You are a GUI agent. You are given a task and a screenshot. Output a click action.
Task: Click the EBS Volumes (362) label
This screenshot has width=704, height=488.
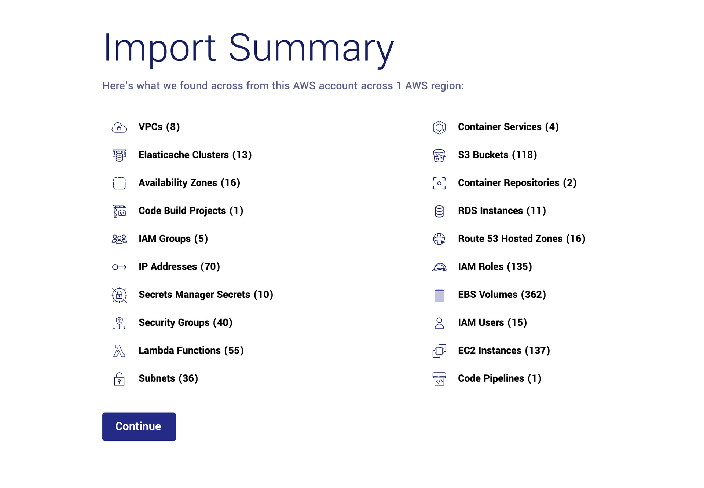click(502, 295)
